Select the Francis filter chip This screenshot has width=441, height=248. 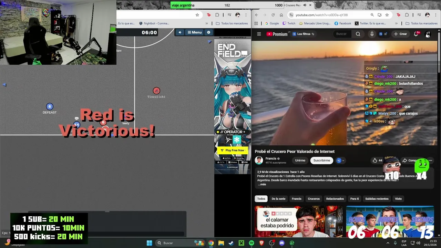(297, 199)
